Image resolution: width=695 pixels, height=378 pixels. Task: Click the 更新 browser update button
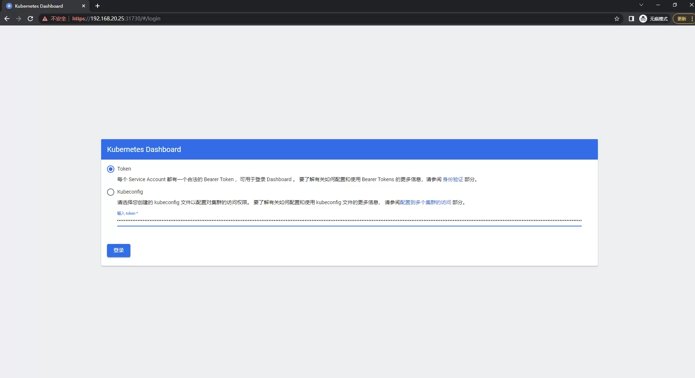click(681, 19)
